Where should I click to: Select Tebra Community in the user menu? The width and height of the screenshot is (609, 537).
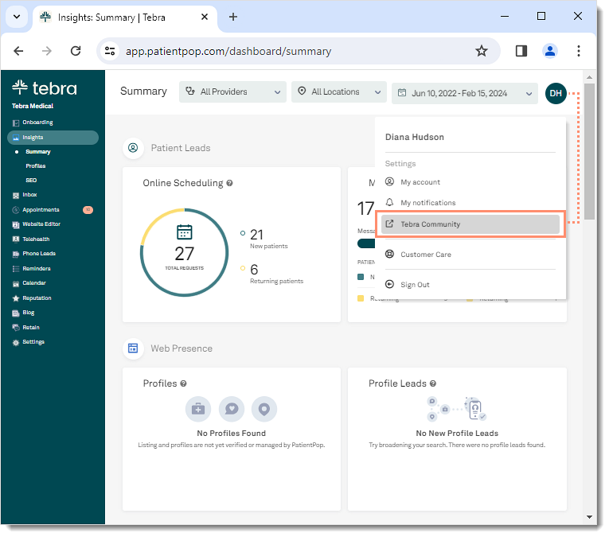click(x=470, y=224)
